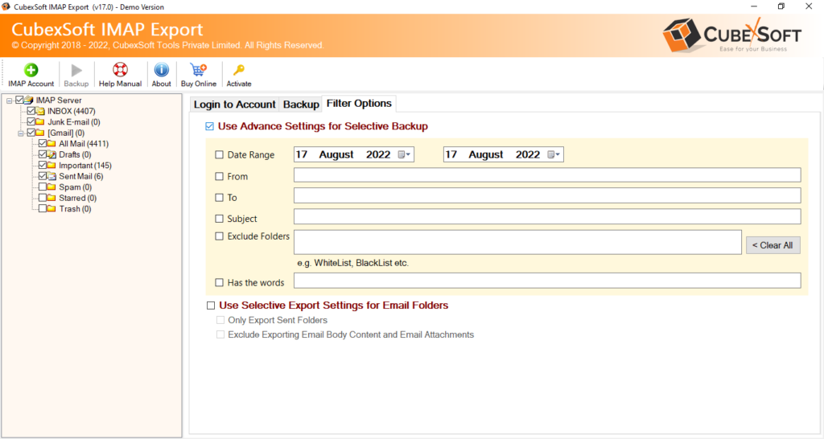Click the IMAP Server root icon

[x=29, y=100]
